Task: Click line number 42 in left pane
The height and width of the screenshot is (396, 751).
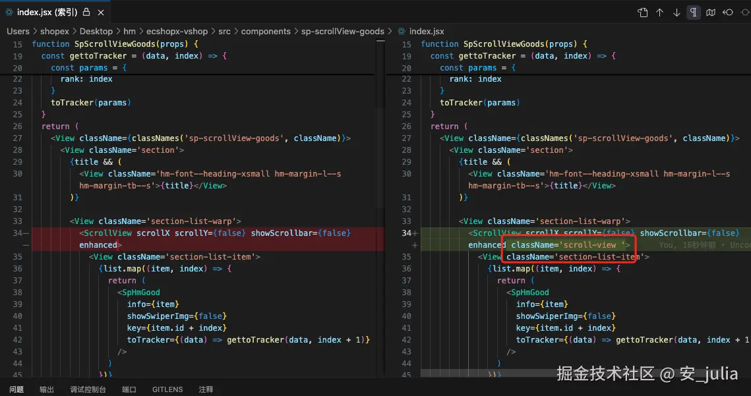Action: coord(17,339)
